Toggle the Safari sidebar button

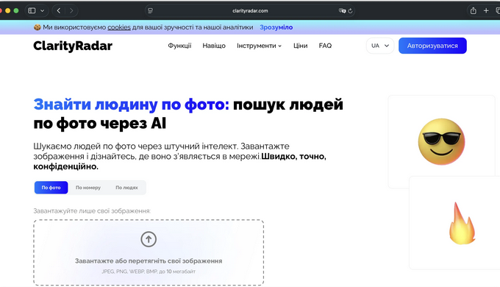[32, 10]
